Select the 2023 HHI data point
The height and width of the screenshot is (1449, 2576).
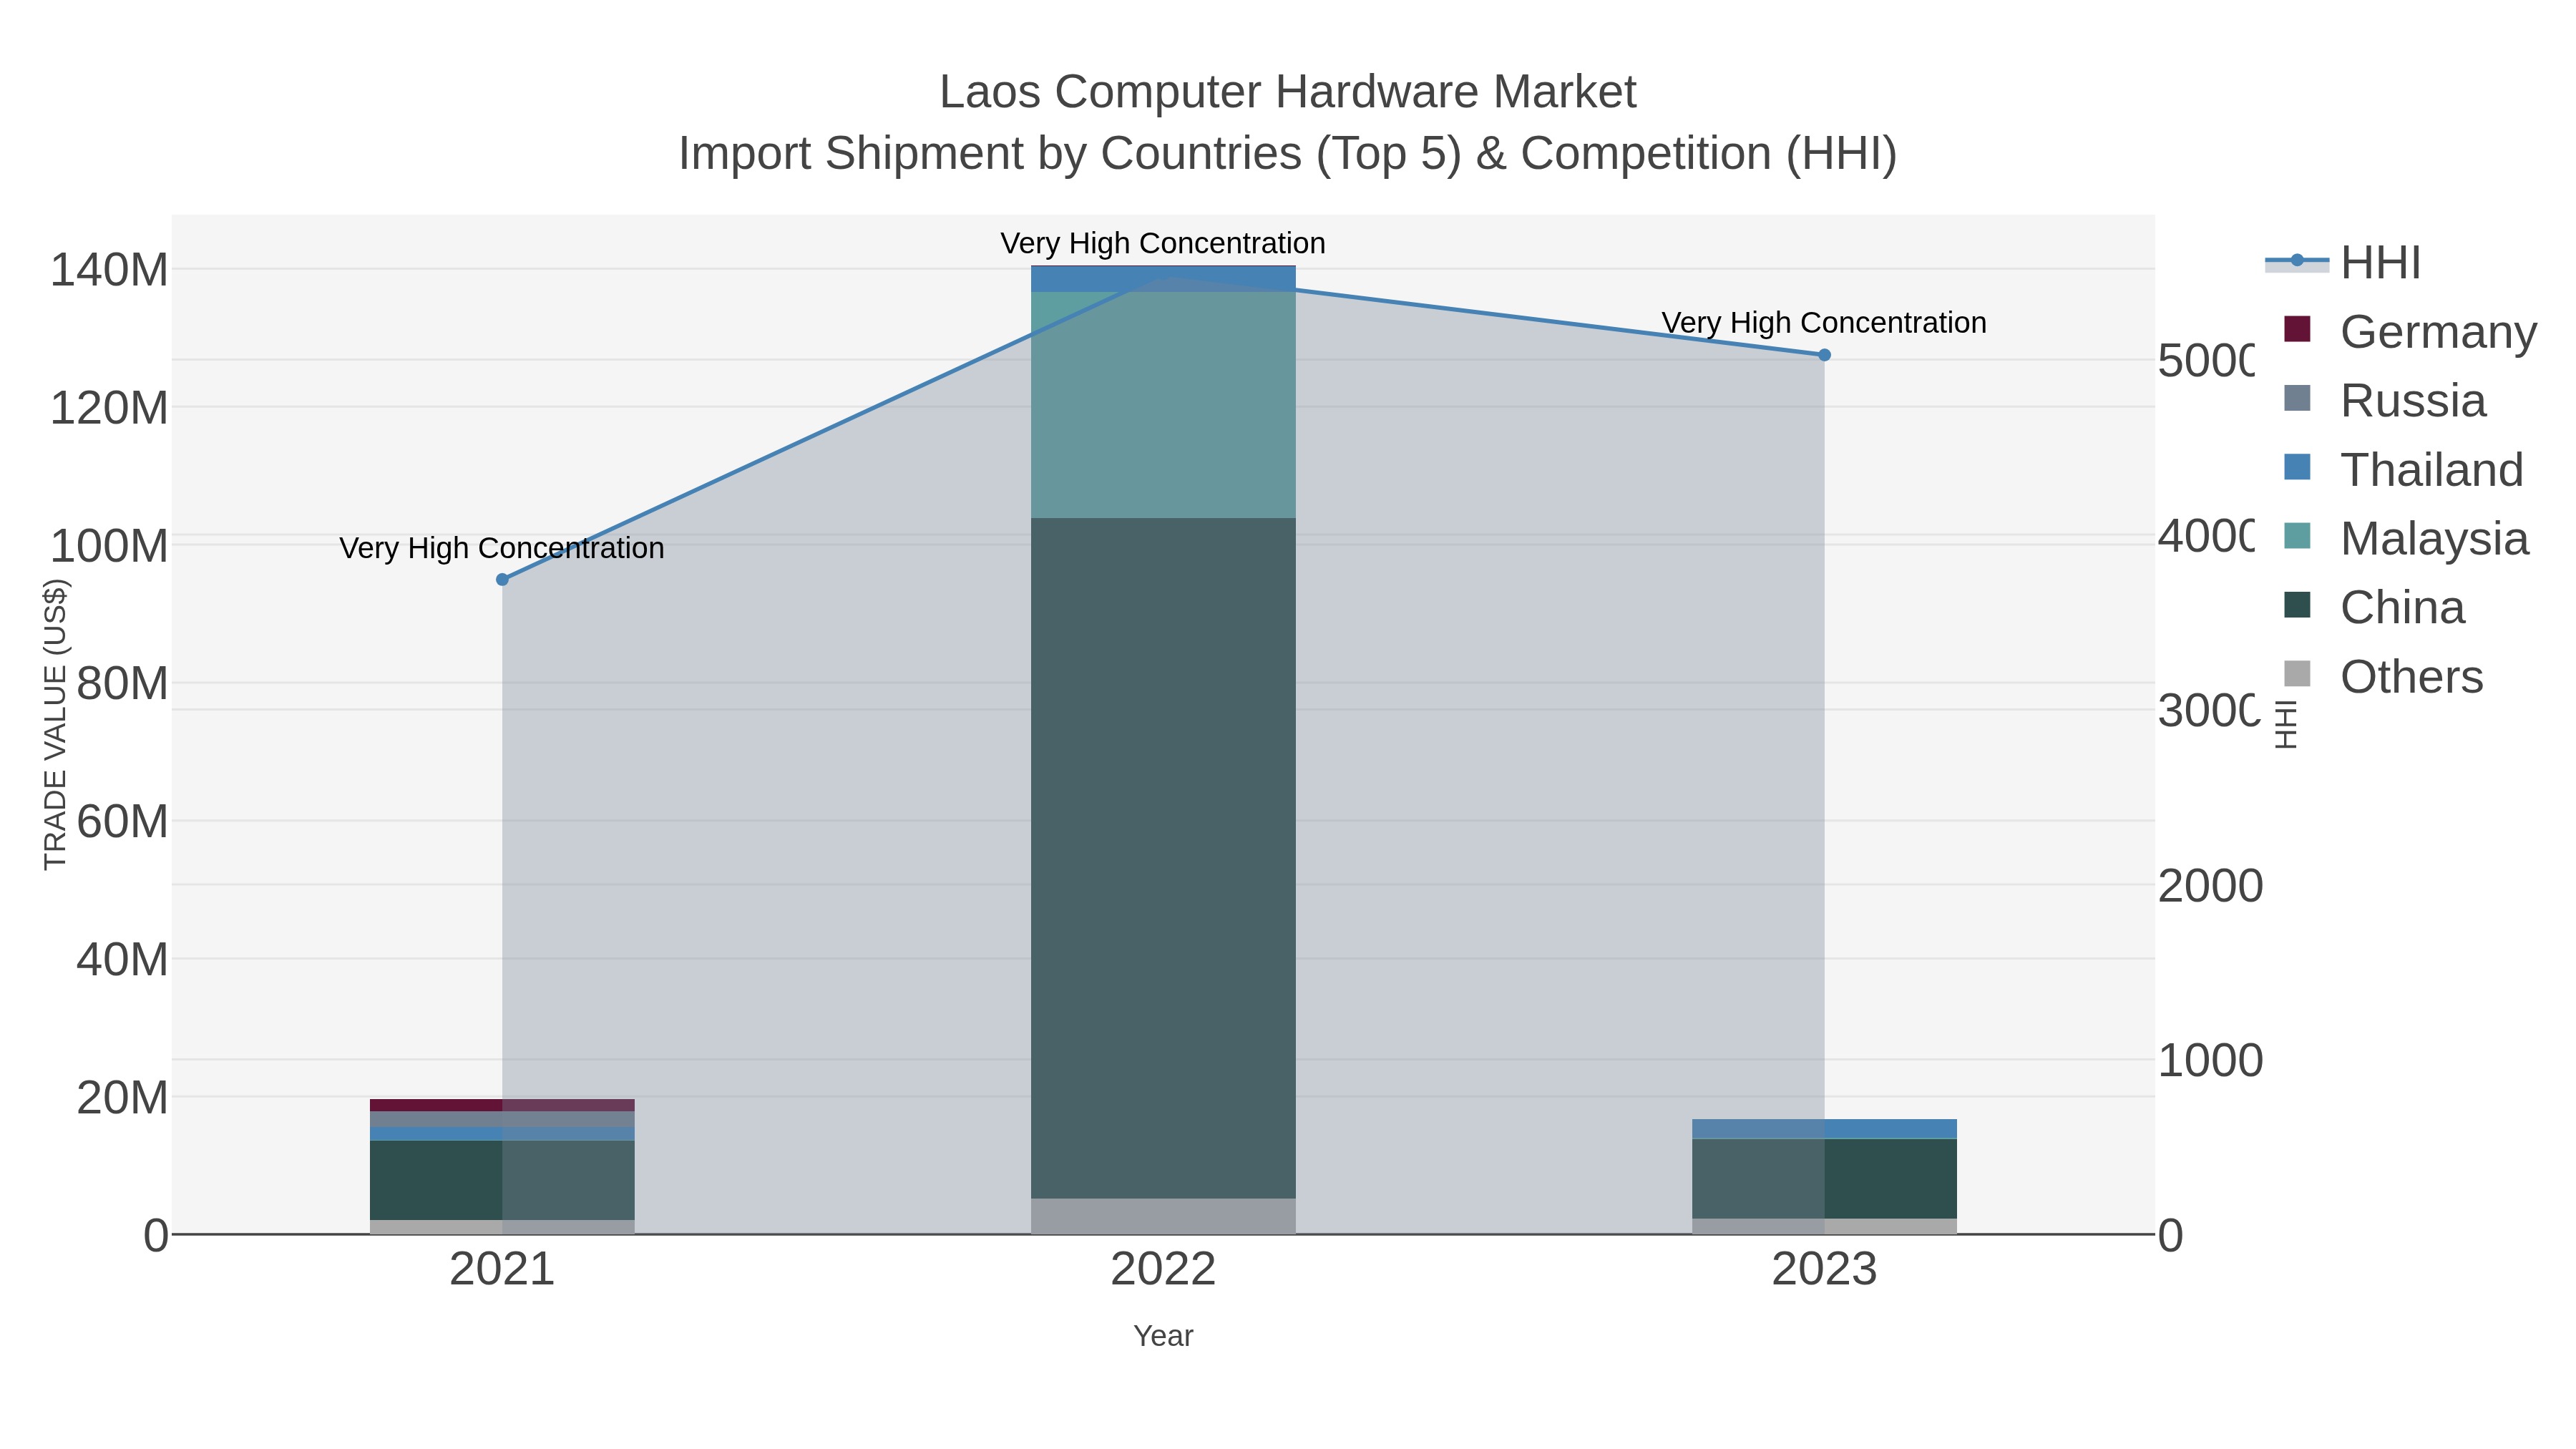tap(1824, 355)
